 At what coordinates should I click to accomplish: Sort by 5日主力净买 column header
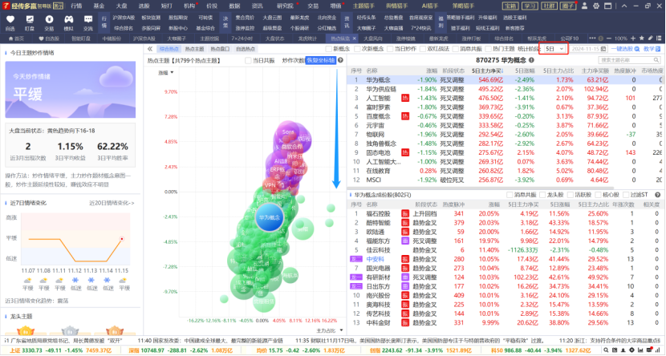pyautogui.click(x=487, y=71)
